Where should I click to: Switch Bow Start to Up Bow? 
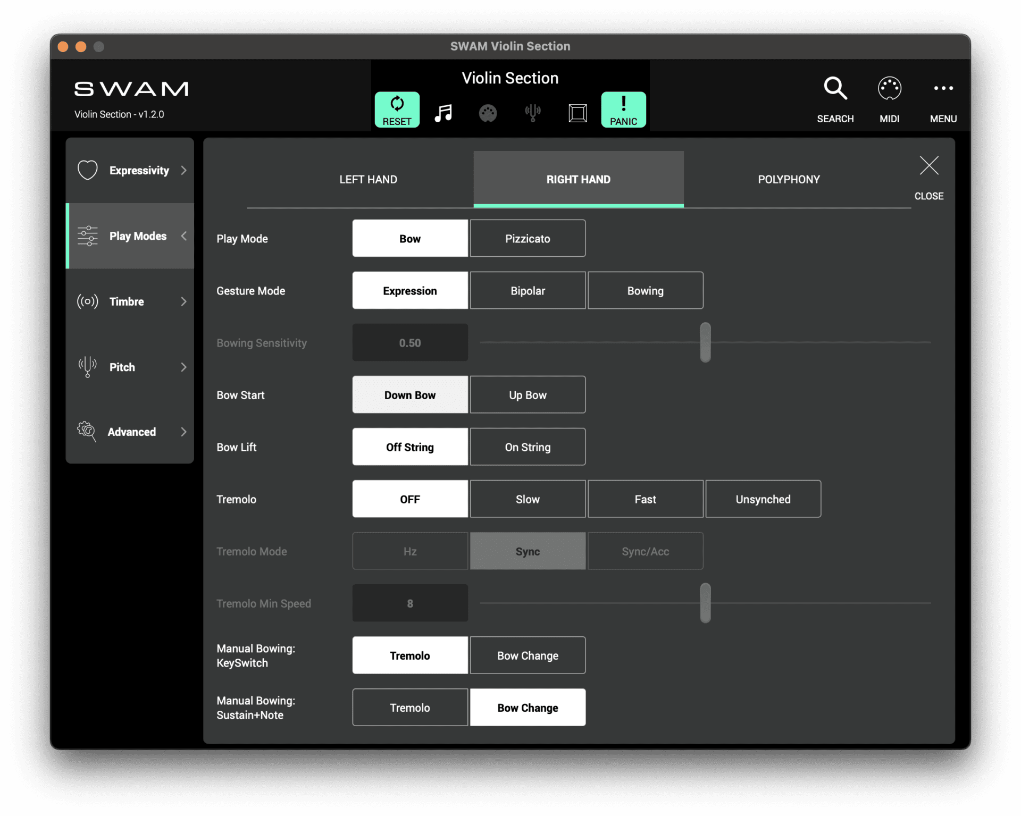pos(527,394)
